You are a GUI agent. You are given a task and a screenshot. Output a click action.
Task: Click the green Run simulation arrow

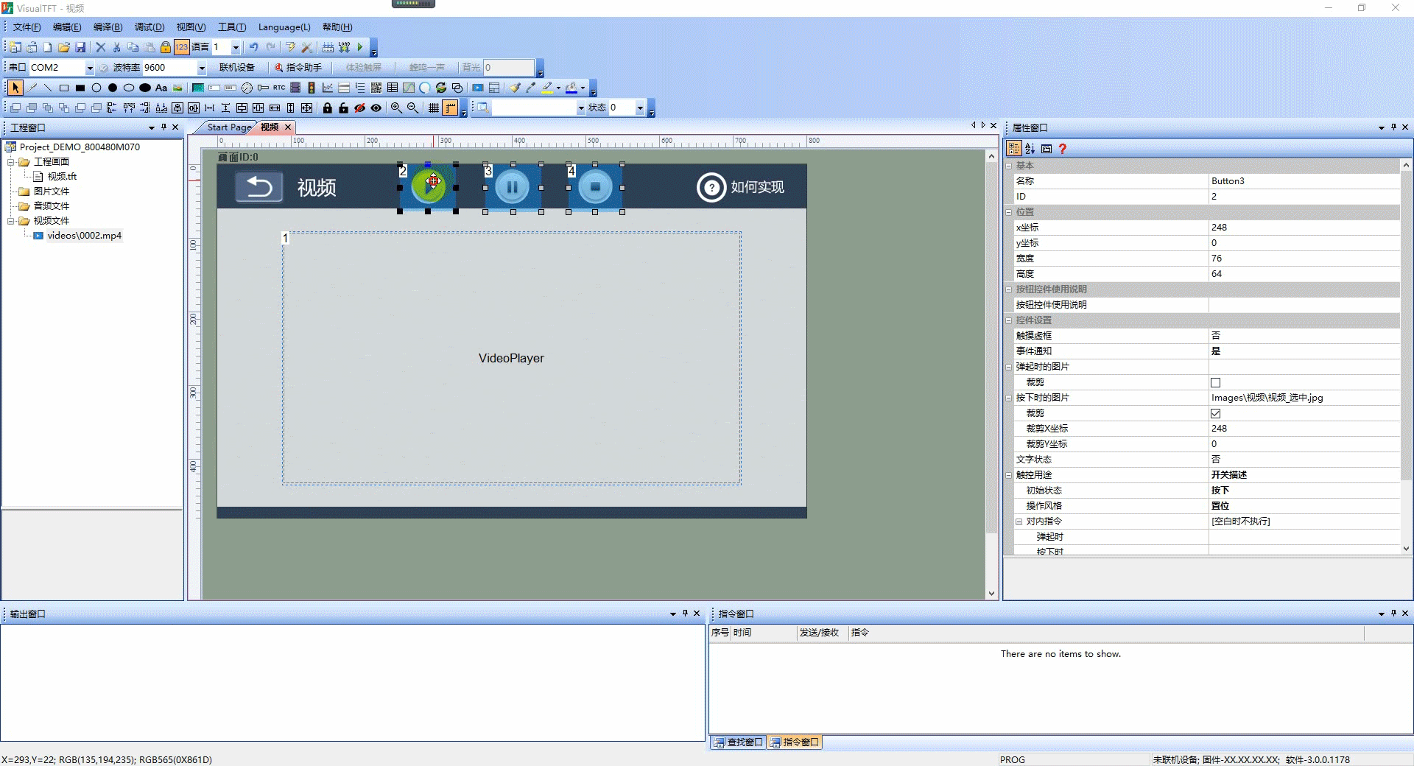point(360,47)
